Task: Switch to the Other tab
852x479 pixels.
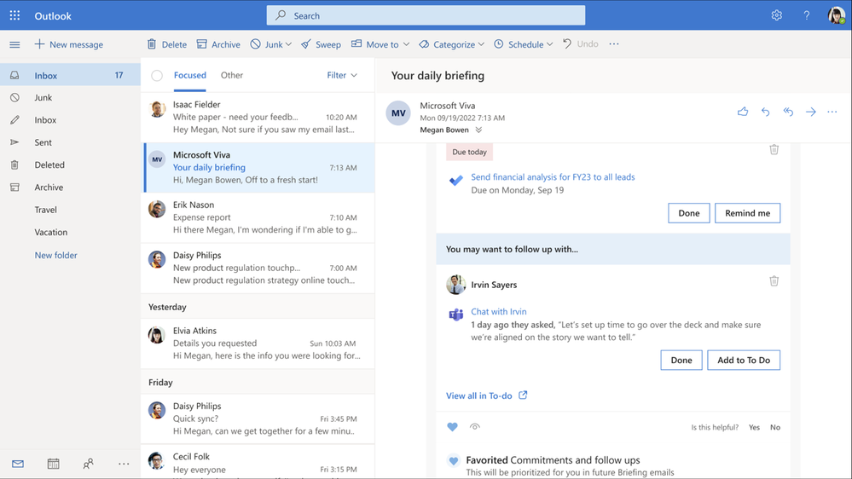Action: click(x=231, y=76)
